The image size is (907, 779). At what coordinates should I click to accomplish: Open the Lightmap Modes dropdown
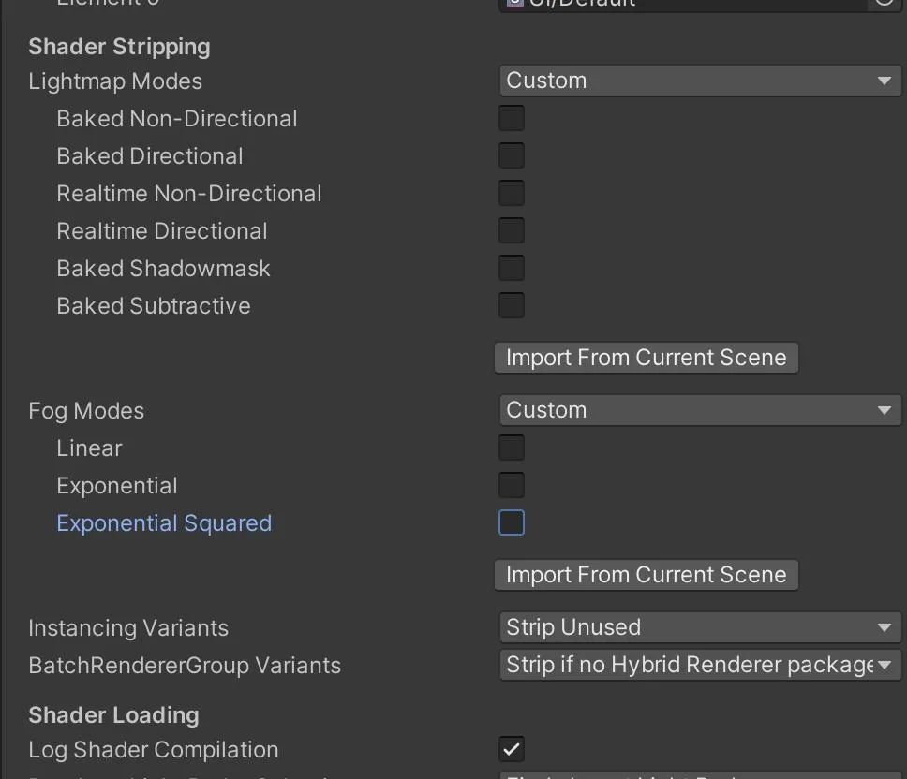[x=699, y=81]
